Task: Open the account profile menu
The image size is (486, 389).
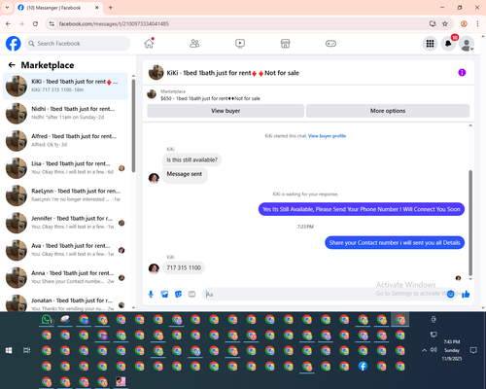Action: (x=467, y=44)
